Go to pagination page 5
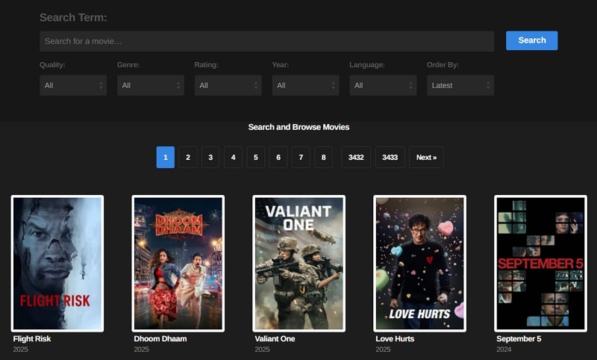 (256, 158)
